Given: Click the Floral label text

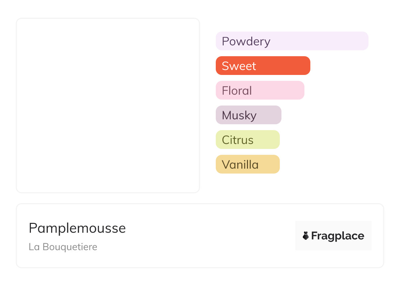Looking at the screenshot, I should point(237,91).
